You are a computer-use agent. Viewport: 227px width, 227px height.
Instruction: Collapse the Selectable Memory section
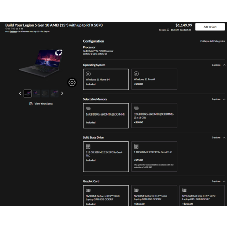coord(224,99)
